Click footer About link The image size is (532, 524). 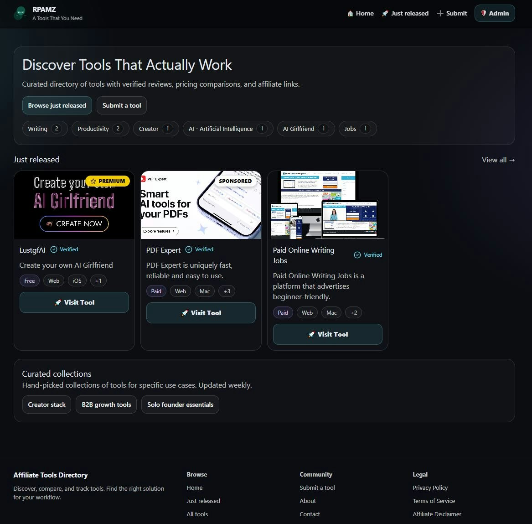click(308, 501)
